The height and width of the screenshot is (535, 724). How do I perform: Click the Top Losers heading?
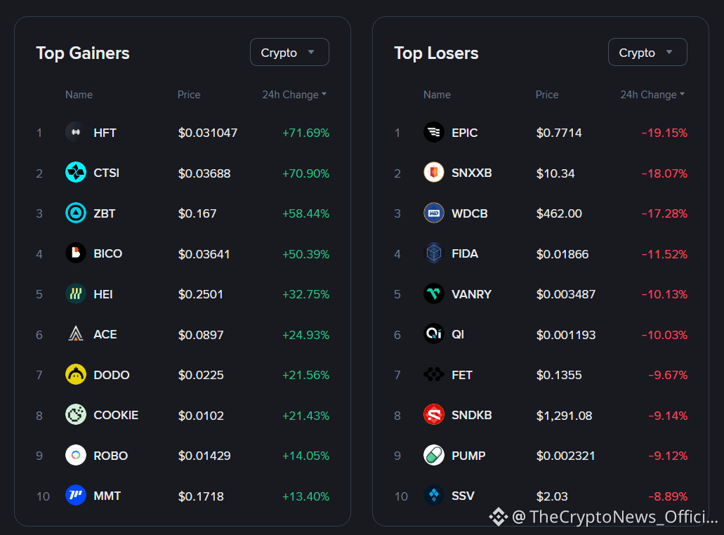[x=436, y=53]
